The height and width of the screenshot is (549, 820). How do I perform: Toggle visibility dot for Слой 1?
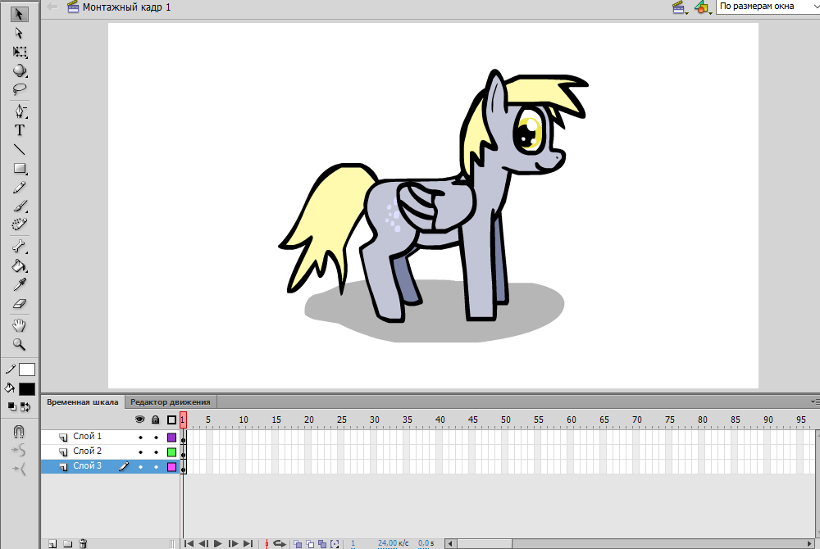tap(140, 438)
